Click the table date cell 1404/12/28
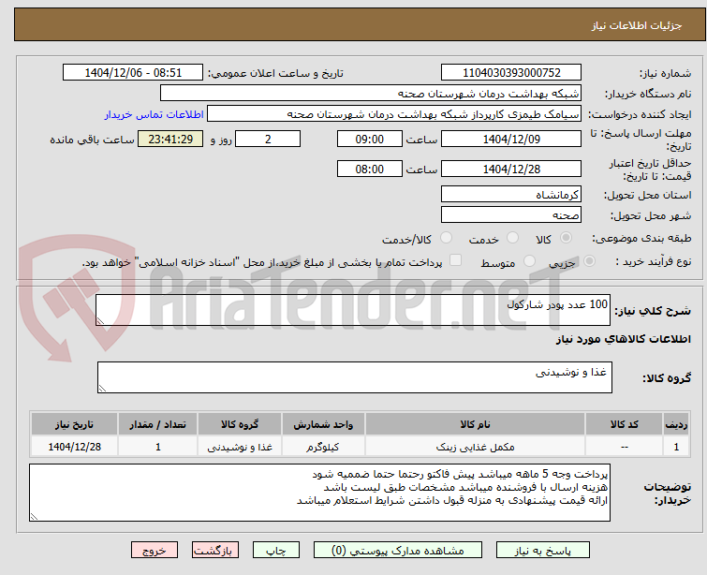This screenshot has height=575, width=707. click(74, 447)
